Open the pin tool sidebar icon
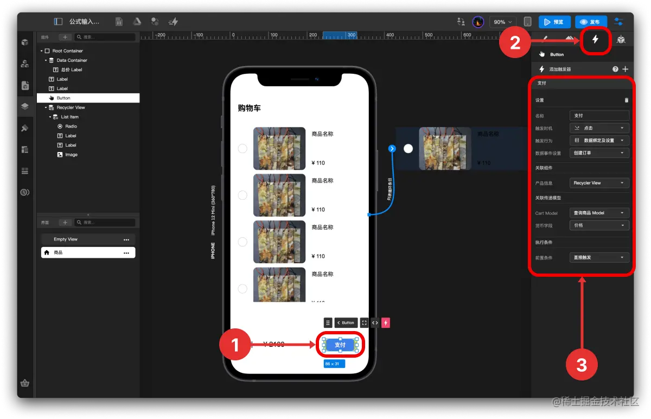Viewport: 651px width, 419px height. tap(24, 128)
